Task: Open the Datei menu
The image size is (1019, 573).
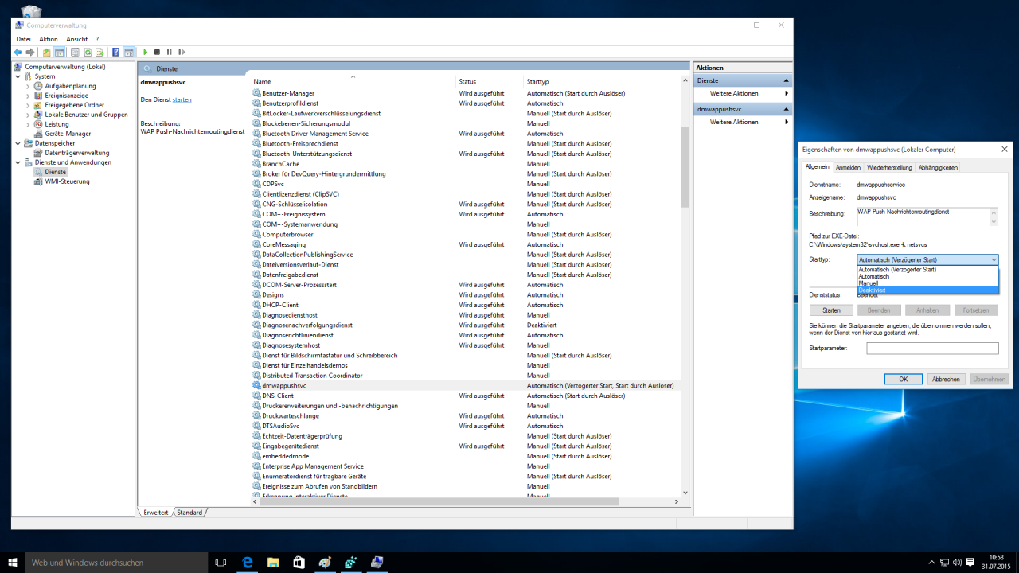Action: [x=23, y=39]
